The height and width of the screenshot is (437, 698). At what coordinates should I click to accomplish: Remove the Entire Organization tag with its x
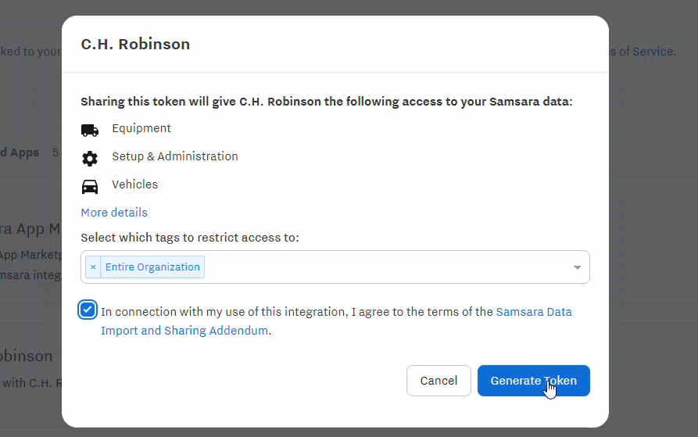click(x=93, y=267)
